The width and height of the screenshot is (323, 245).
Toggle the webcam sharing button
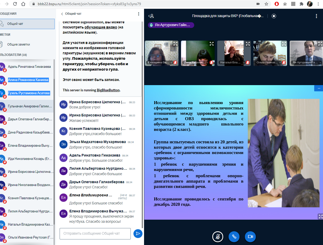click(x=250, y=236)
